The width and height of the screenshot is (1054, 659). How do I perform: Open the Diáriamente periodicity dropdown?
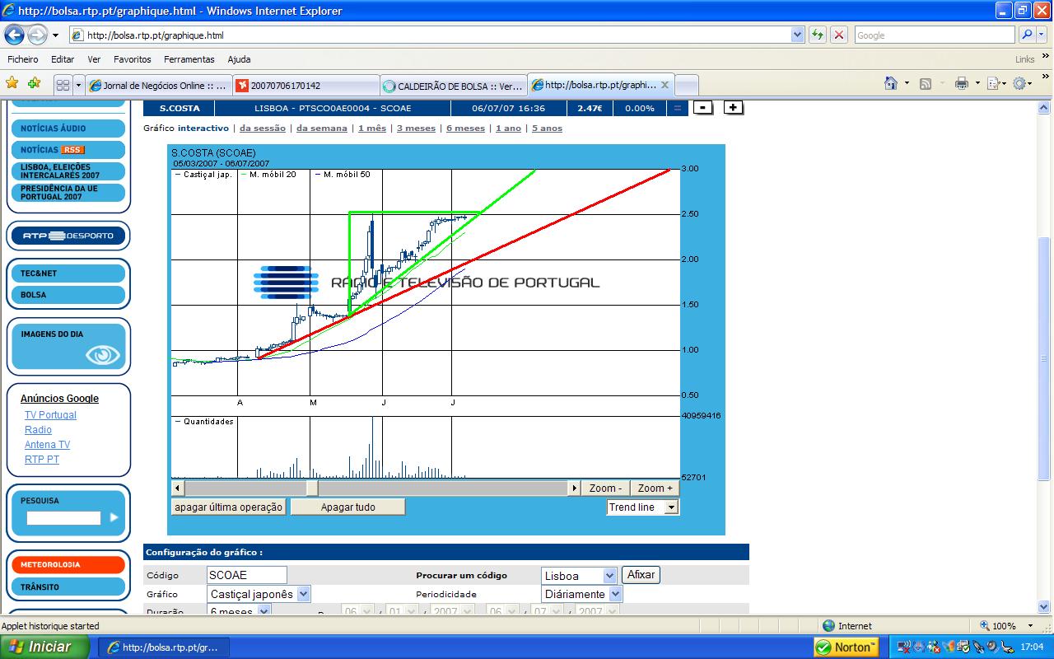[615, 594]
